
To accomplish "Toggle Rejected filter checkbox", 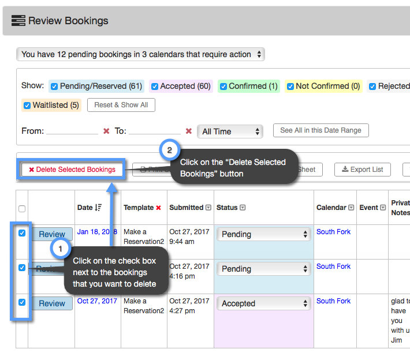I will (x=372, y=87).
